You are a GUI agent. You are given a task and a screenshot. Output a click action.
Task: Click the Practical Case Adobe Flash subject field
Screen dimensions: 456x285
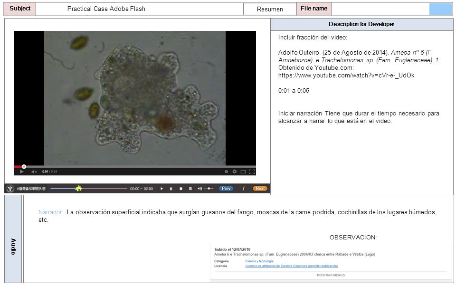pyautogui.click(x=140, y=9)
